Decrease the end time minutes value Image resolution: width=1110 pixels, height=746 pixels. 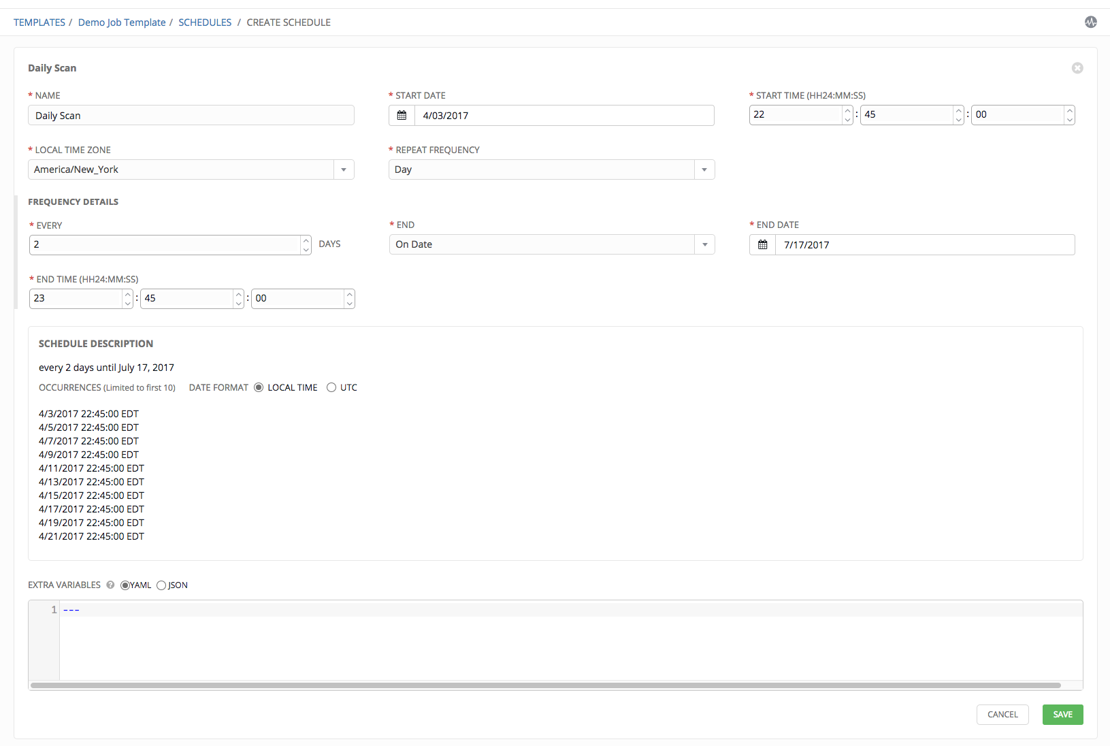[238, 304]
